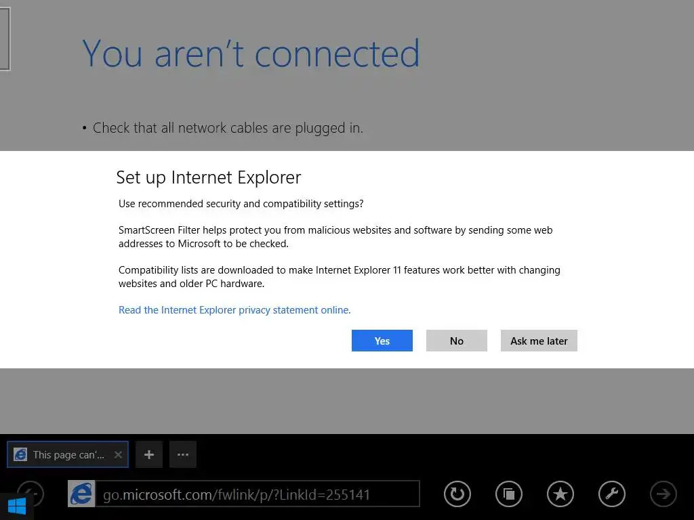
Task: Click 'Check that all network cables' text
Action: pyautogui.click(x=228, y=128)
